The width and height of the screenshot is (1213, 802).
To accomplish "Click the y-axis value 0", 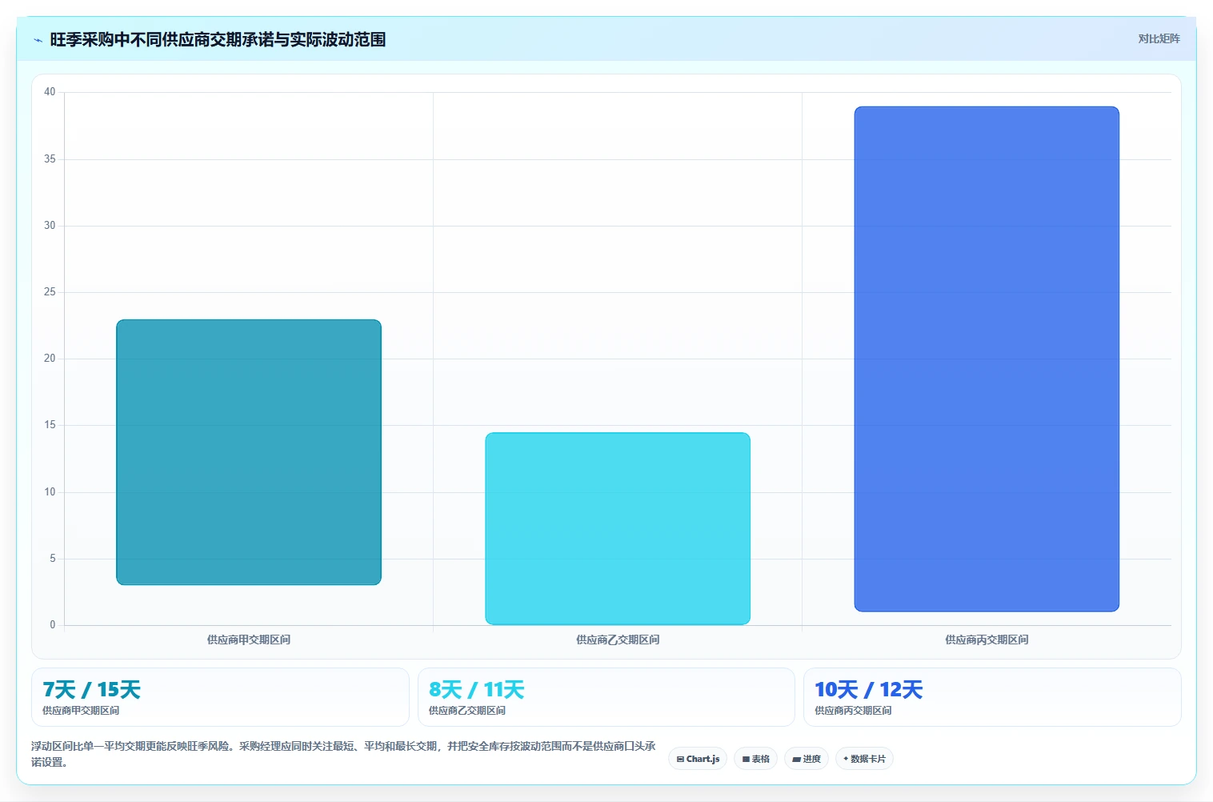I will pyautogui.click(x=53, y=625).
